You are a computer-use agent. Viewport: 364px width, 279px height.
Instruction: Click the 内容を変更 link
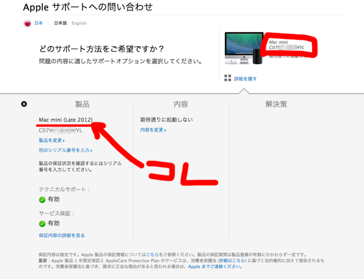click(x=153, y=130)
